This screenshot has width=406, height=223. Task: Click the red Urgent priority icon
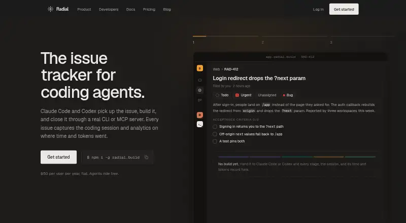click(237, 95)
